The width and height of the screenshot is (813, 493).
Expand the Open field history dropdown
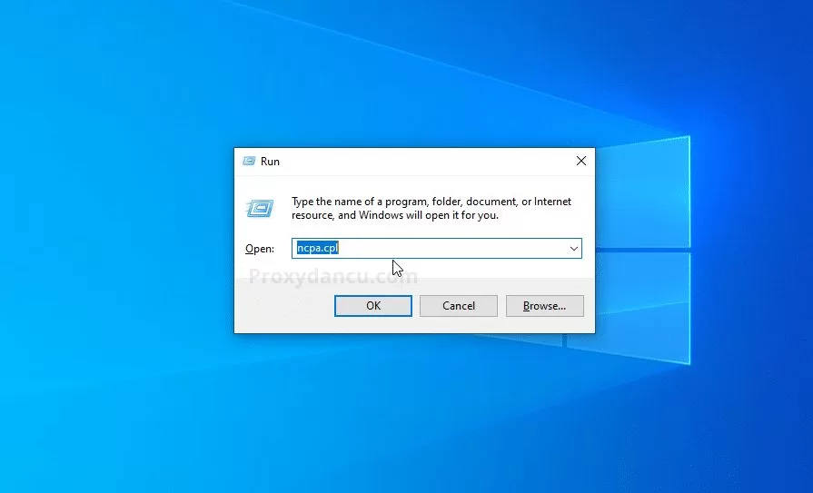[x=573, y=248]
